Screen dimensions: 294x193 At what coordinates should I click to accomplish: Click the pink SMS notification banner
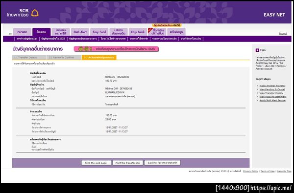(x=116, y=49)
